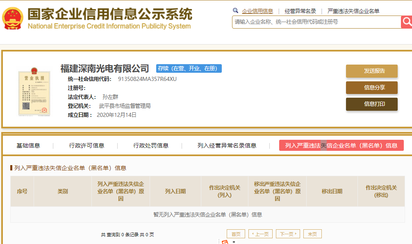This screenshot has height=244, width=412.
Task: Switch to the 列入经营异常名录信息 tab
Action: (x=227, y=146)
